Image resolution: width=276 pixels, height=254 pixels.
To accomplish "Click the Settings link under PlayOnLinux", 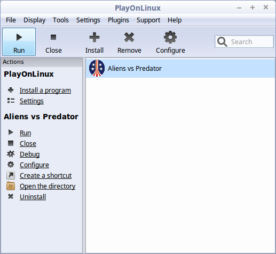I will 31,101.
